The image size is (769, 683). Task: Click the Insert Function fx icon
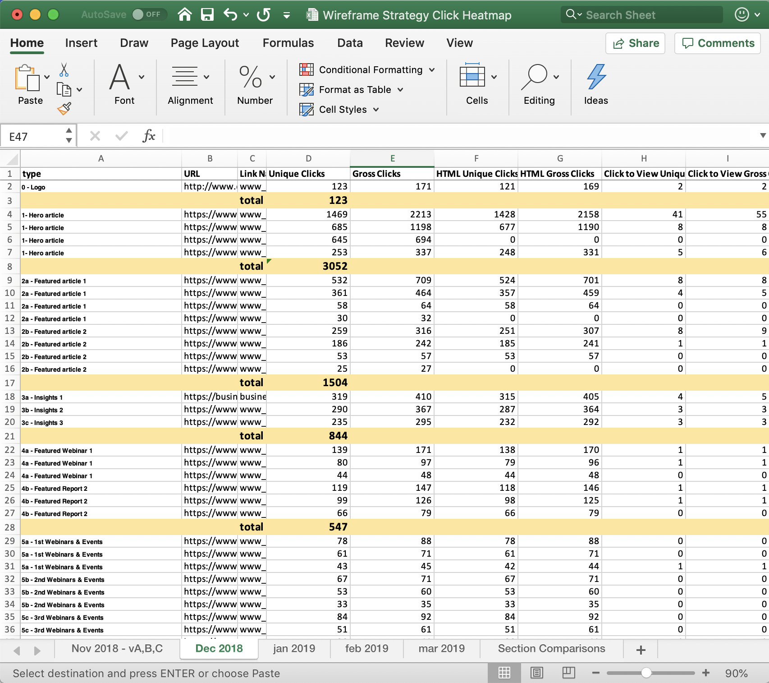pos(149,136)
